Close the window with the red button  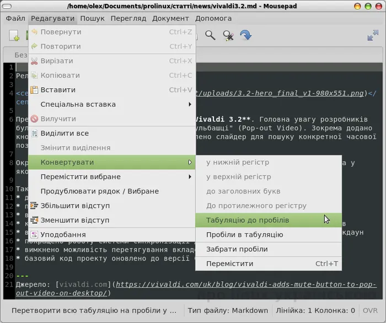click(379, 6)
